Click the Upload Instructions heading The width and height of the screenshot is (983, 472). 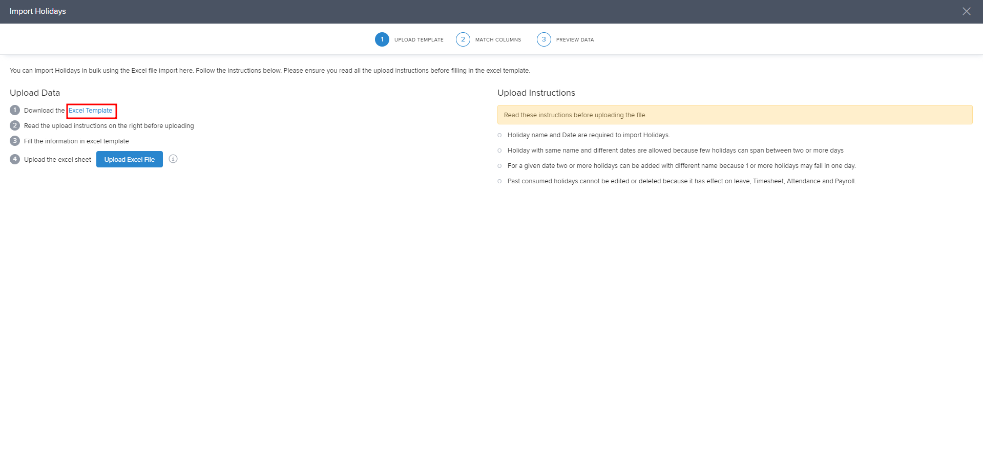(536, 93)
